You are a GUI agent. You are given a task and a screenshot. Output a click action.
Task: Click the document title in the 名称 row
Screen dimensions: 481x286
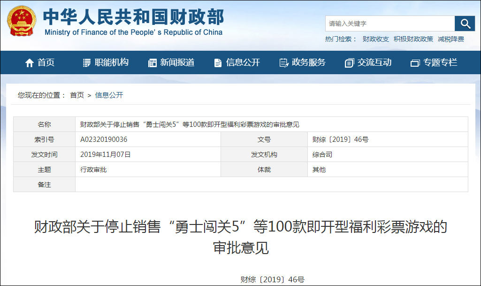tap(190, 124)
